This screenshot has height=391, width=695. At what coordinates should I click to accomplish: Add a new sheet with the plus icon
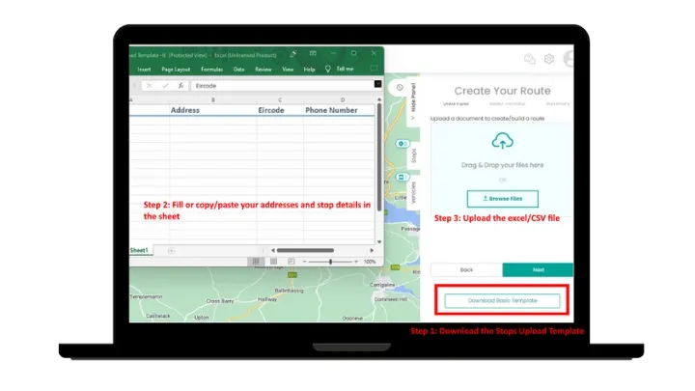tap(171, 251)
